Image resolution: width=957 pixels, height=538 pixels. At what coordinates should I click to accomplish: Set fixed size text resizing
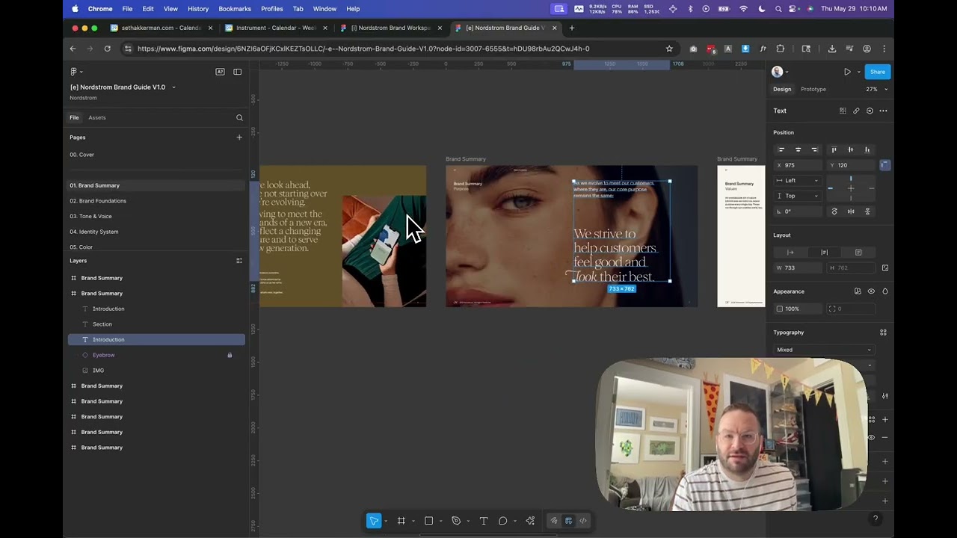pos(858,253)
